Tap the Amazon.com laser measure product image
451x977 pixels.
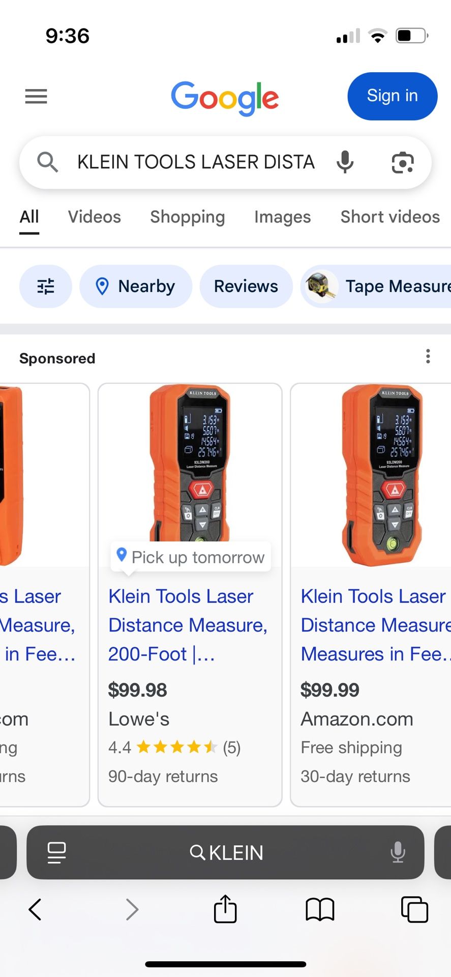pyautogui.click(x=382, y=475)
